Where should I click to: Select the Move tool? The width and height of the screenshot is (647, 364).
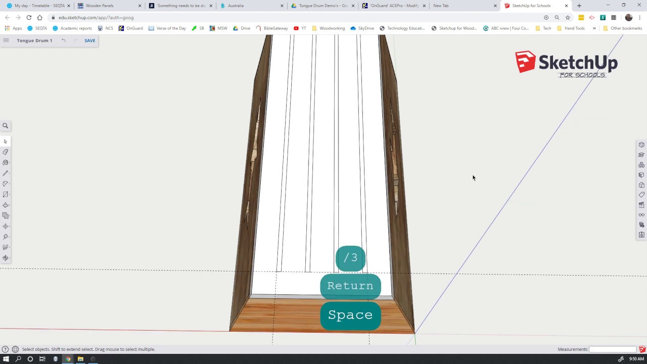pyautogui.click(x=6, y=226)
